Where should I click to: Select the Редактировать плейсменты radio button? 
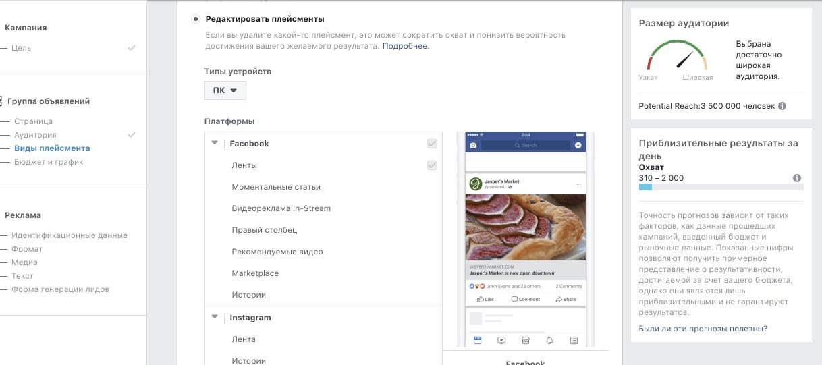(x=196, y=19)
